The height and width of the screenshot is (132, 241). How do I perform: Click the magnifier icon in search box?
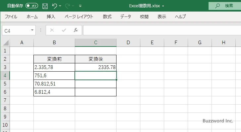(x=217, y=6)
